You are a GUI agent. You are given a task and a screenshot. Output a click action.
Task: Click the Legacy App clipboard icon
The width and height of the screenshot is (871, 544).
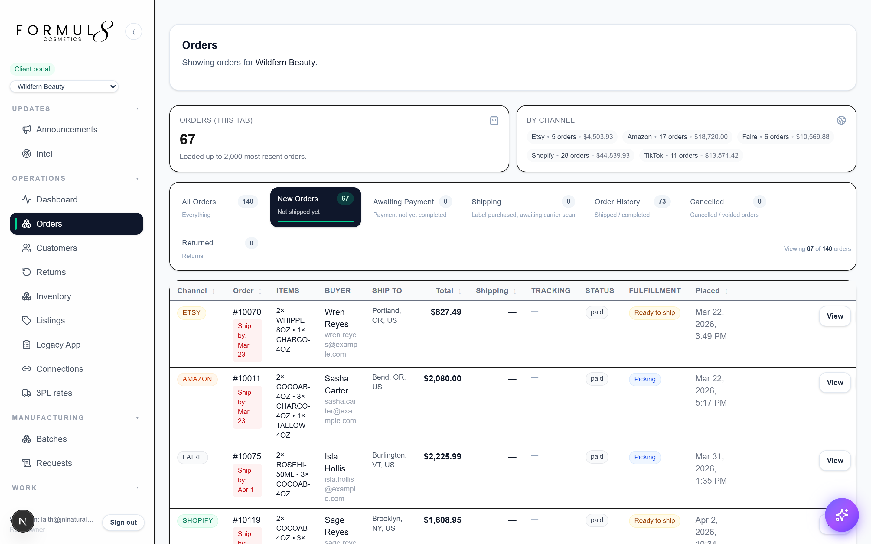[x=27, y=345]
